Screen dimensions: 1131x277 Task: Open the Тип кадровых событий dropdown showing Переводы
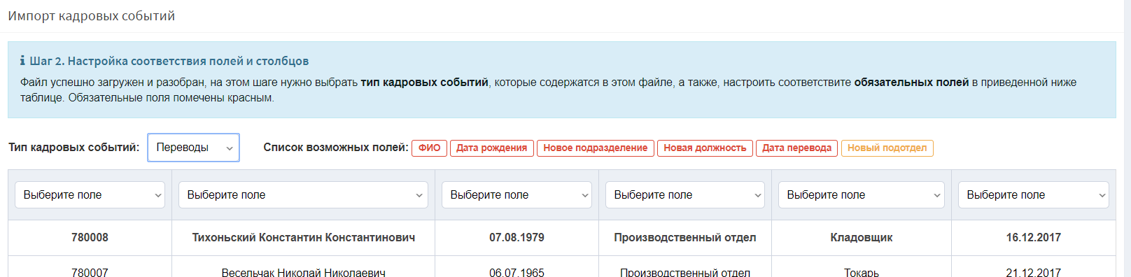(x=193, y=148)
